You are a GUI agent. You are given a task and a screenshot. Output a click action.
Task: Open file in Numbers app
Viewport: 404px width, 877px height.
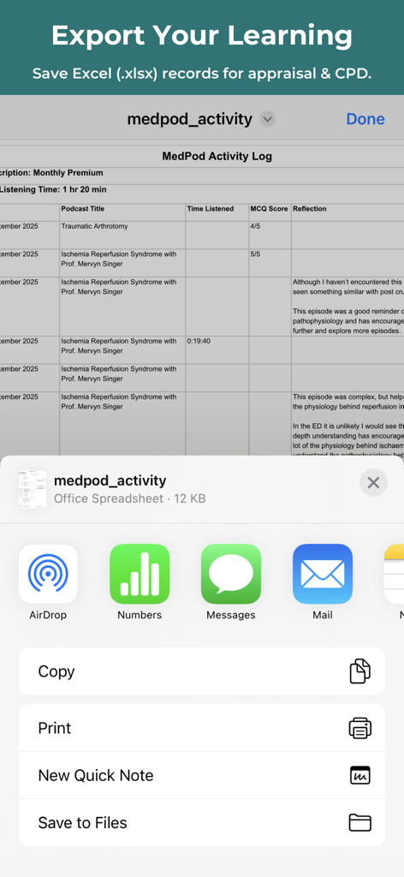140,574
